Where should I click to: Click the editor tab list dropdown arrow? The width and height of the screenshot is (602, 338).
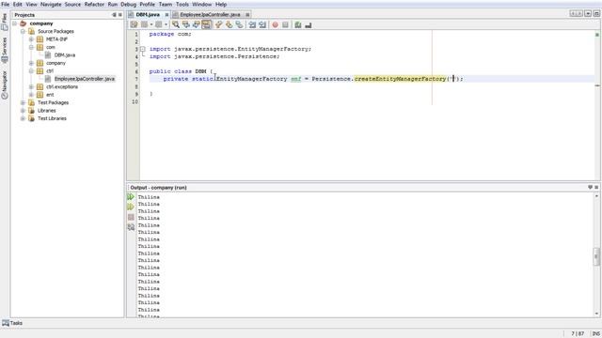(x=588, y=14)
